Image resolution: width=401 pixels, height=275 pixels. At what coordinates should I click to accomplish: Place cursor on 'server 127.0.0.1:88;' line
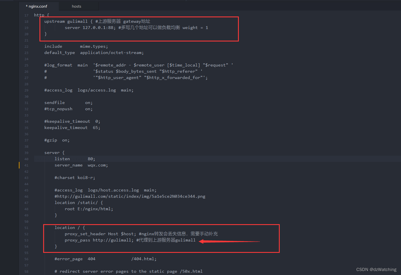(x=136, y=28)
